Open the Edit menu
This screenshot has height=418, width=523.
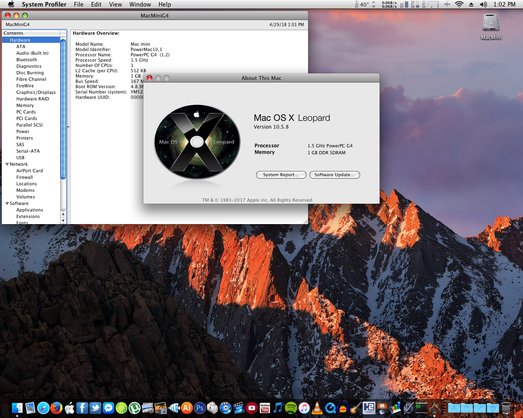(x=96, y=4)
